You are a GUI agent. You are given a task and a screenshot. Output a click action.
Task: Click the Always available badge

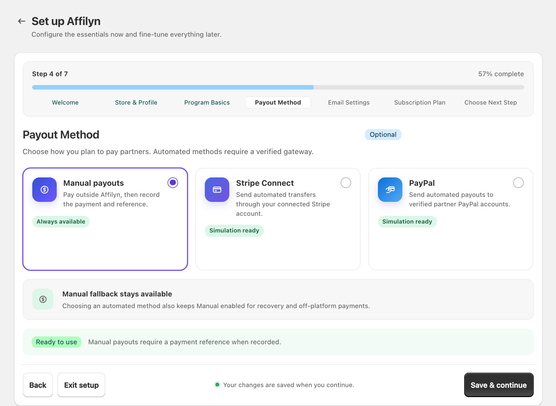61,222
